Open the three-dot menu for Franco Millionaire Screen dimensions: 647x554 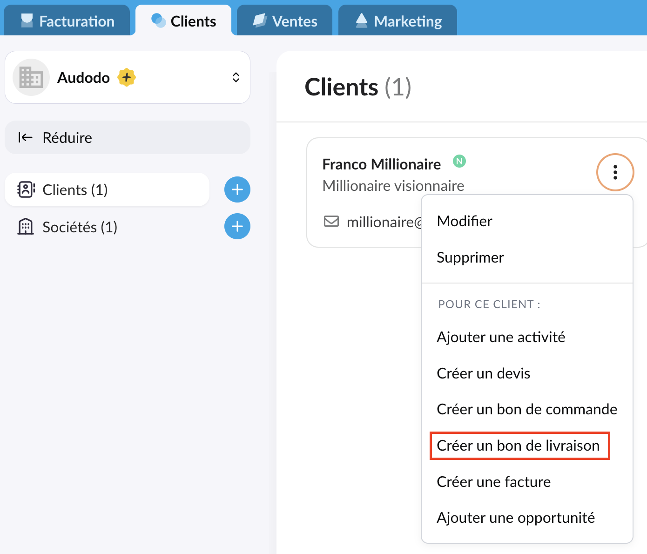615,172
